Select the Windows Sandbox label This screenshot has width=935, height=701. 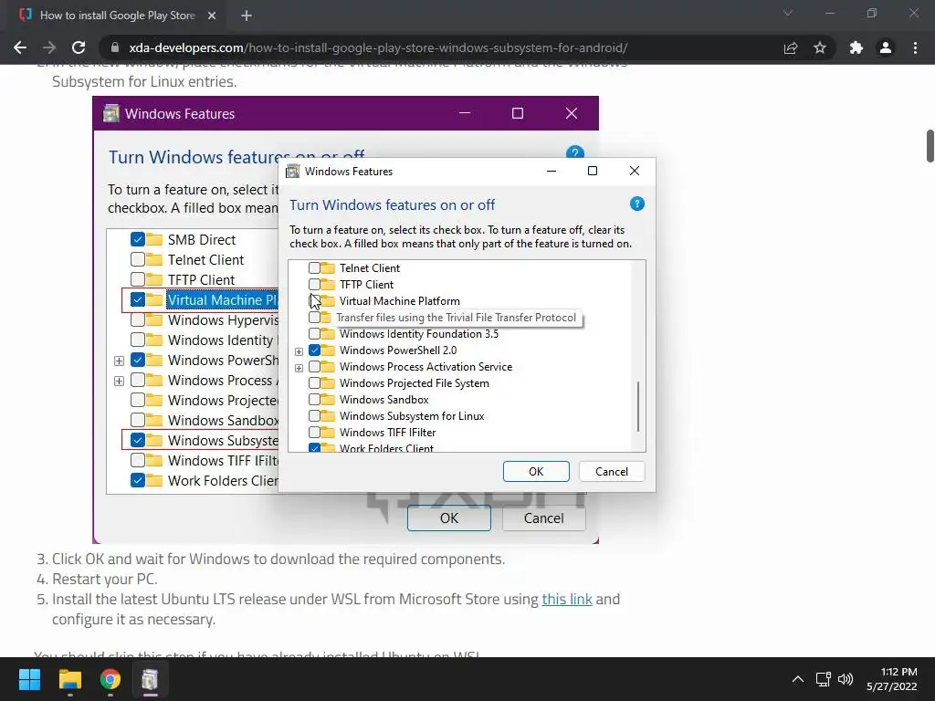click(384, 400)
